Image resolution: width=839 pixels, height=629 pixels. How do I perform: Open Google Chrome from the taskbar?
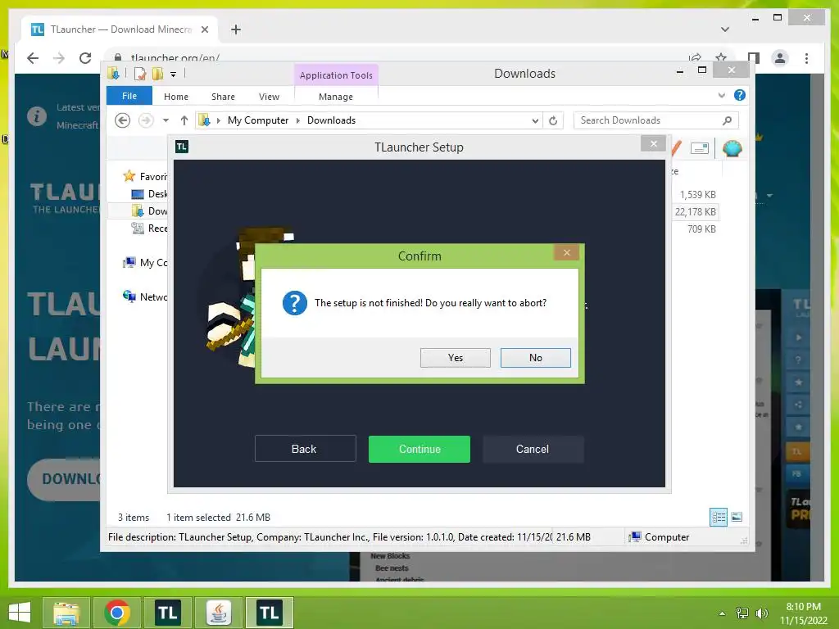click(117, 613)
